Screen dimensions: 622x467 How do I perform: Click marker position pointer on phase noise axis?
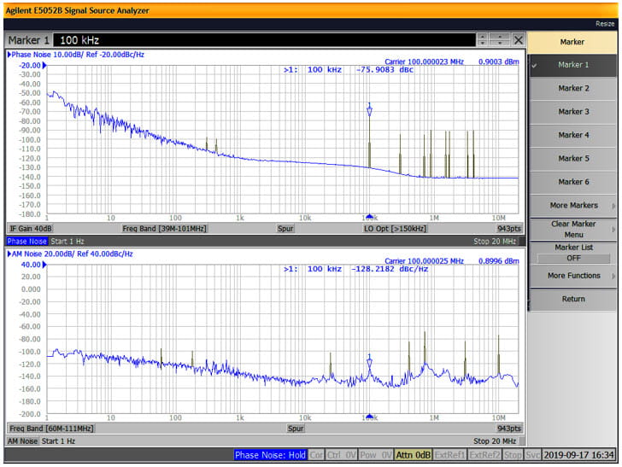click(369, 217)
